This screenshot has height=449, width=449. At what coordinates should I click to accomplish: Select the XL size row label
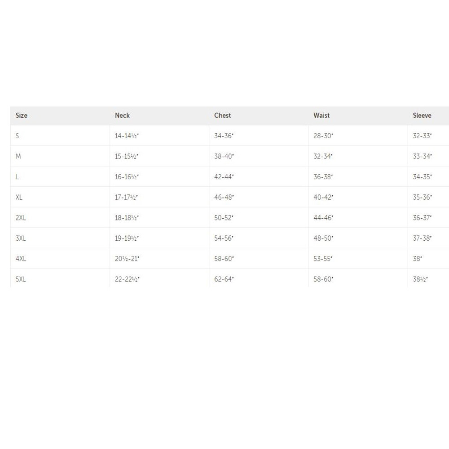pyautogui.click(x=19, y=197)
